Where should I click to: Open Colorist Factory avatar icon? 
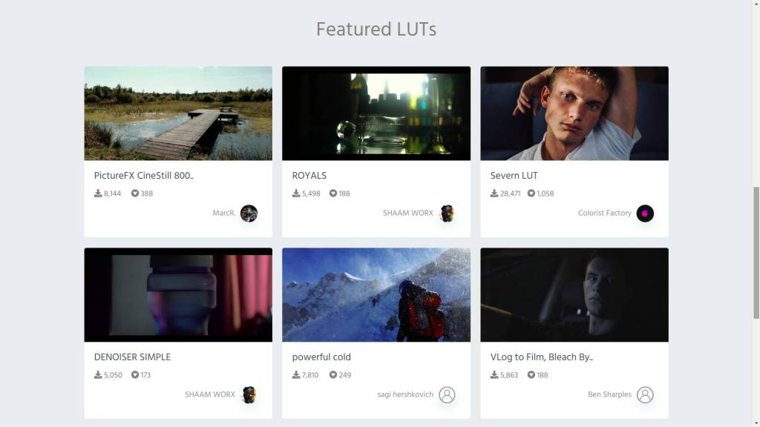pos(645,213)
